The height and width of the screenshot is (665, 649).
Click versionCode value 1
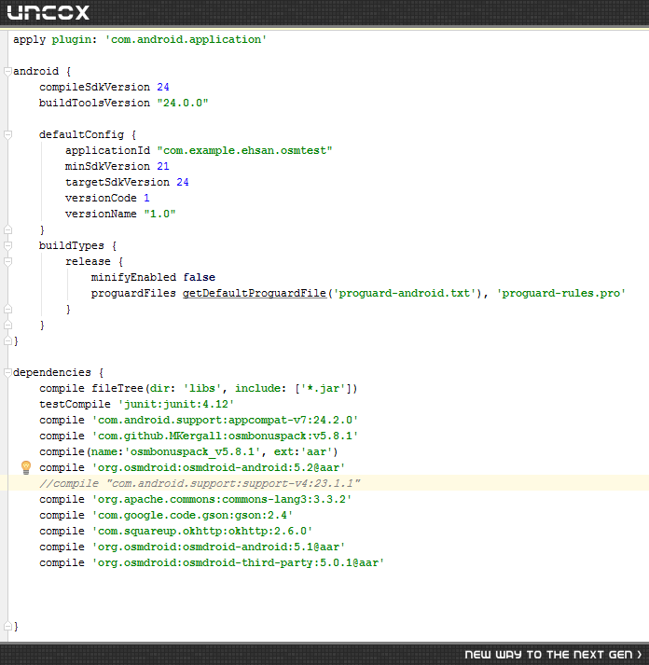click(x=146, y=198)
